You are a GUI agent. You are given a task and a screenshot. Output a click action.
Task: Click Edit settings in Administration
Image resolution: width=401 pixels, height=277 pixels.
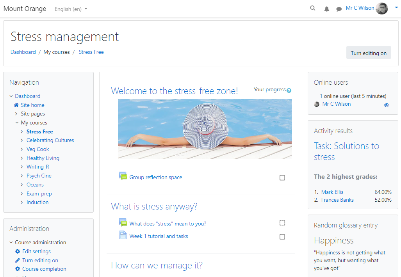(37, 252)
